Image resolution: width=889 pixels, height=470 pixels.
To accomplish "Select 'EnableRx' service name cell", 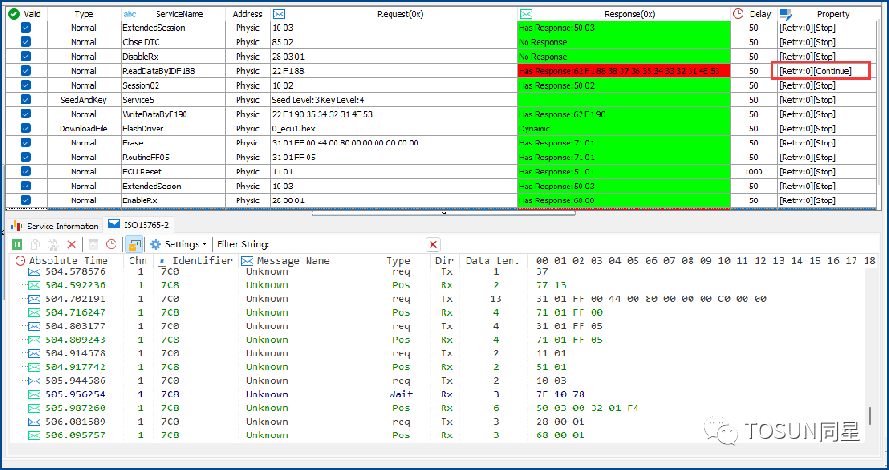I will click(173, 200).
